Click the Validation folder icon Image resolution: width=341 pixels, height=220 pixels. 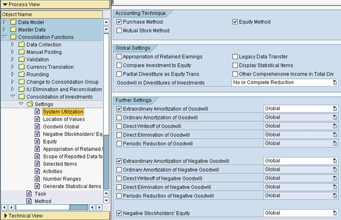[x=22, y=59]
